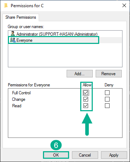Uncheck the Allow checkbox for Read
130x162 pixels.
[86, 106]
